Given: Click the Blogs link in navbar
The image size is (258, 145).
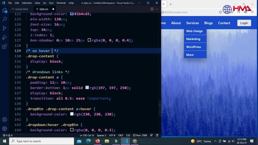Looking at the screenshot, I should 208,23.
